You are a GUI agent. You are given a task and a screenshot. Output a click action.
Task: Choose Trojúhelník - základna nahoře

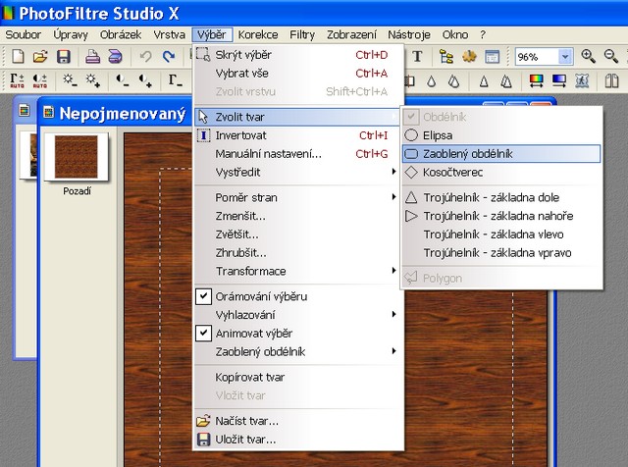(501, 216)
